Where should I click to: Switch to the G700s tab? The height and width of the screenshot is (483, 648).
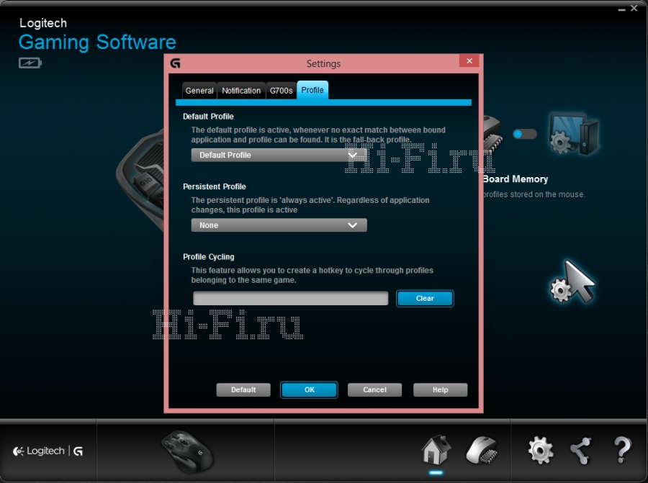pyautogui.click(x=281, y=91)
